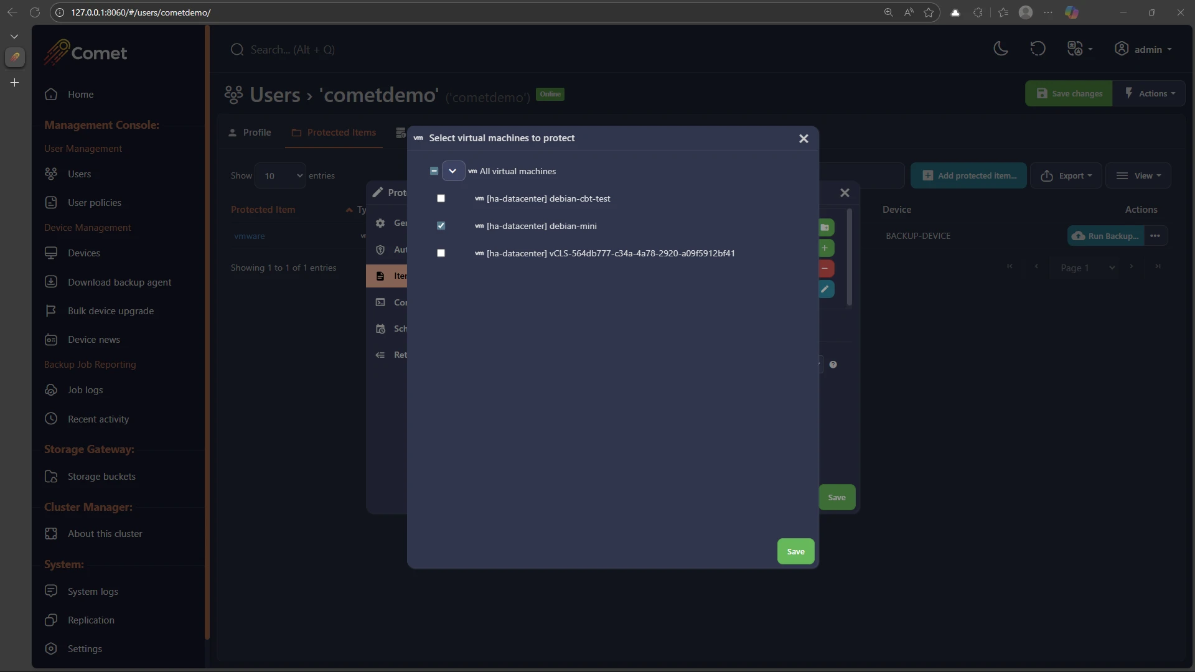This screenshot has height=672, width=1195.
Task: Click the teal pencil edit icon
Action: pos(825,289)
